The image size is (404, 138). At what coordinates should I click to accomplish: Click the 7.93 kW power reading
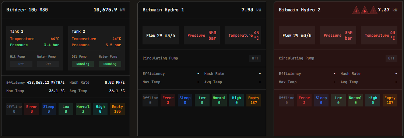(x=251, y=10)
